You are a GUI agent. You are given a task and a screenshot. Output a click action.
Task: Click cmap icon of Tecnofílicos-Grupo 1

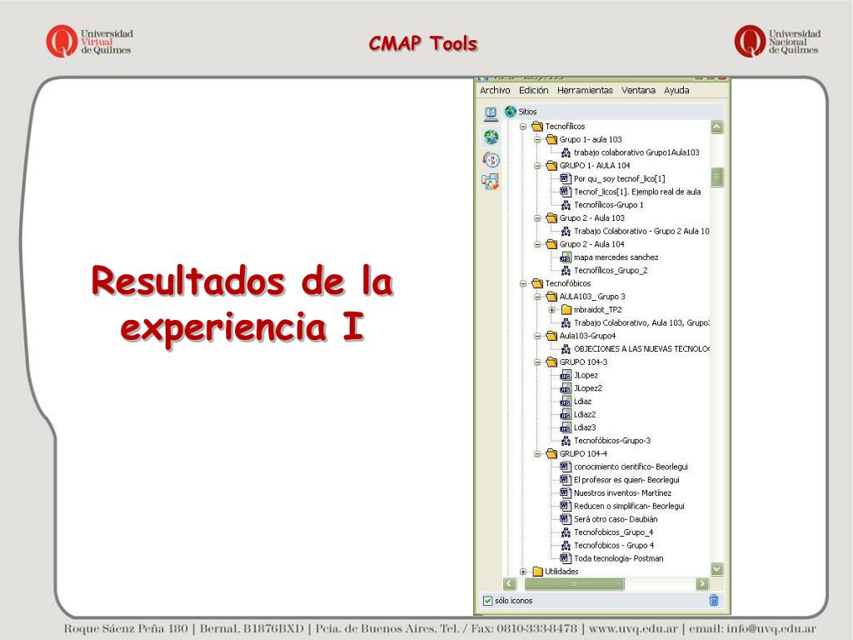point(566,205)
